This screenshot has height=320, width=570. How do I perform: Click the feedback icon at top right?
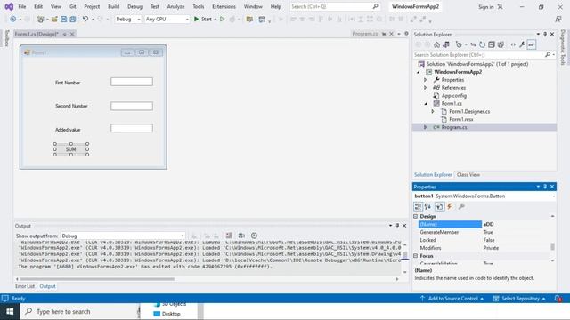click(x=558, y=19)
